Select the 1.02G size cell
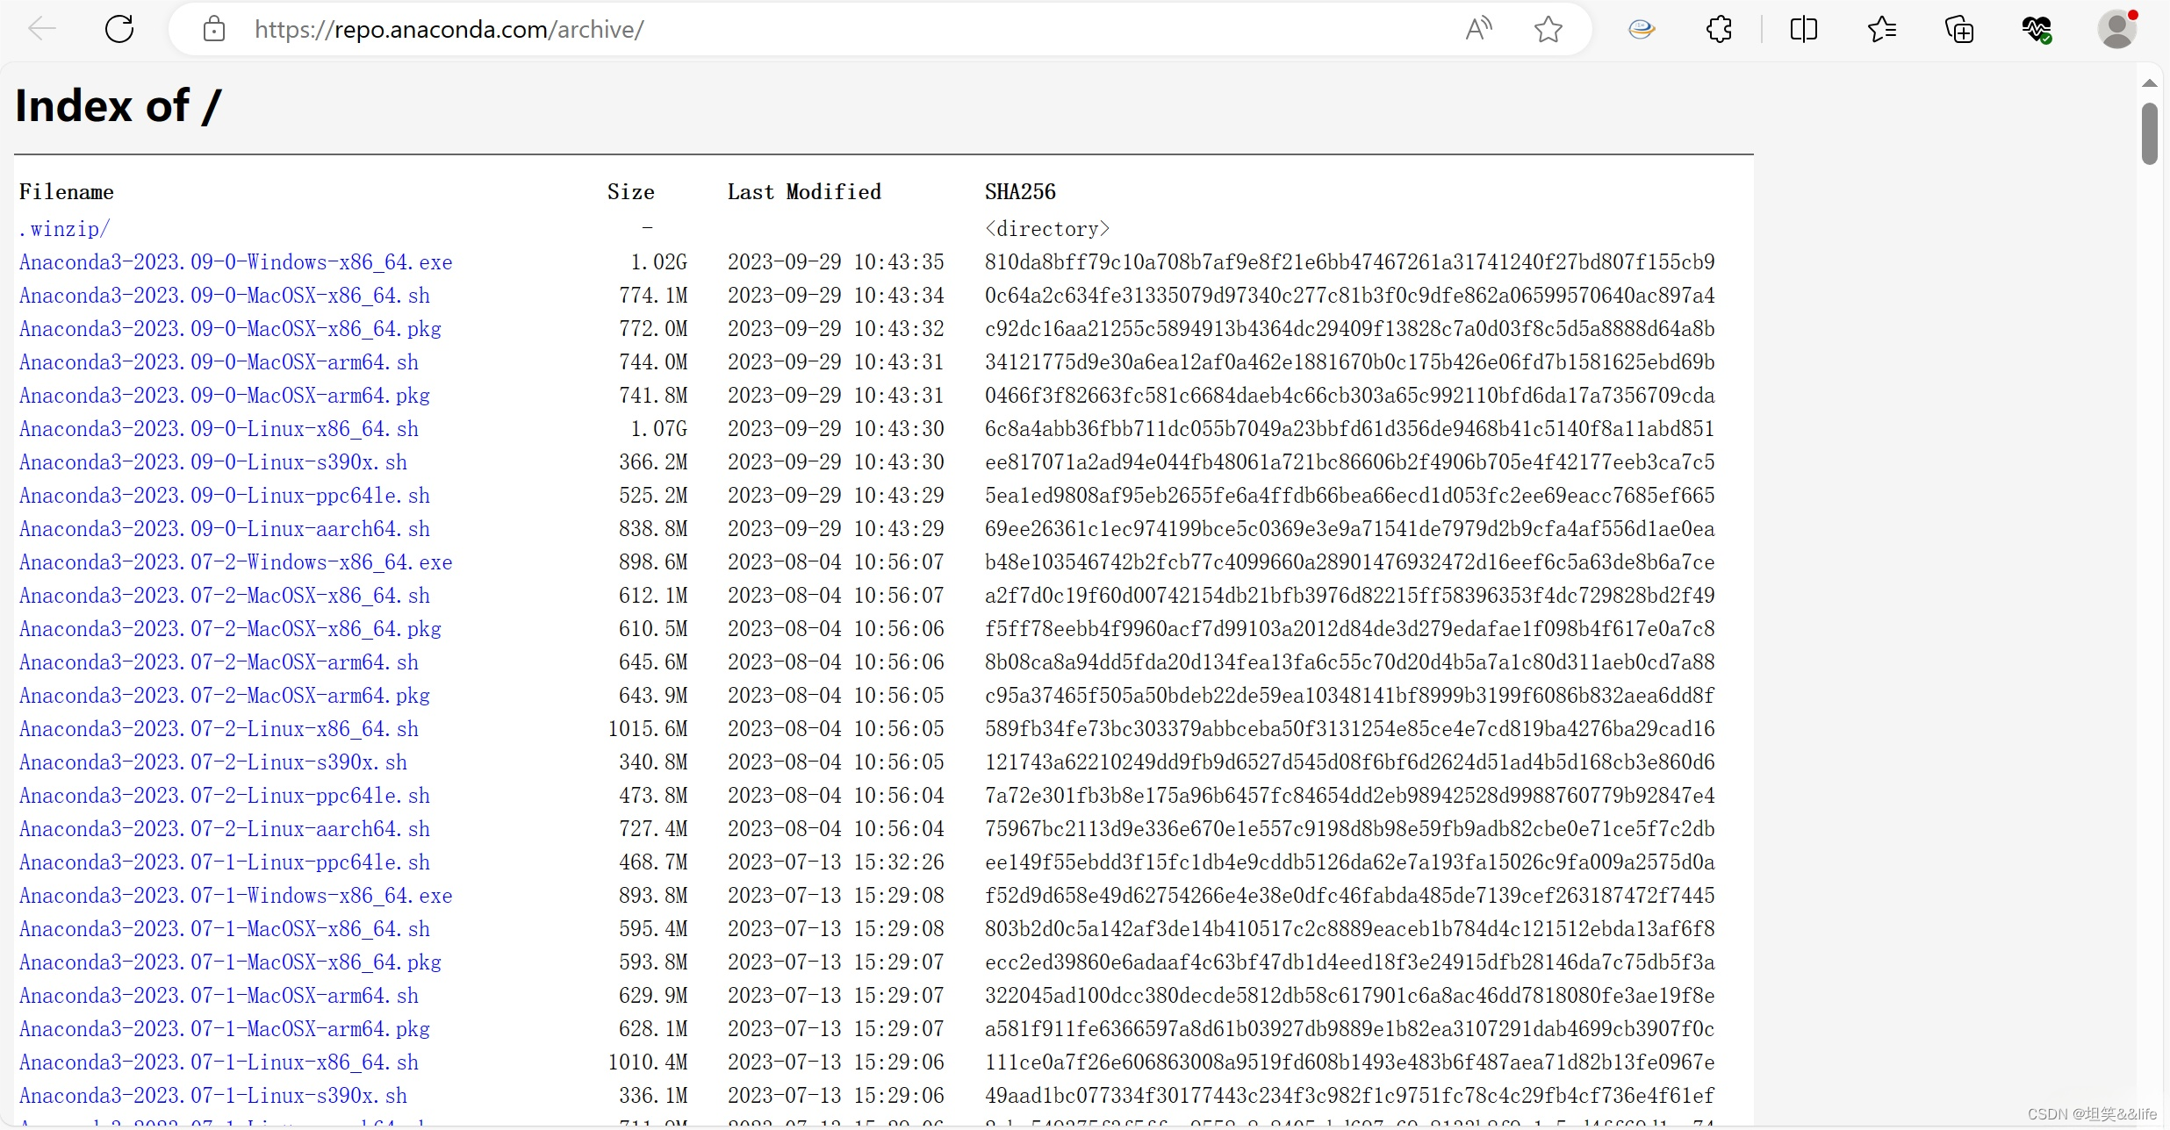Screen dimensions: 2170x1130 (x=658, y=262)
